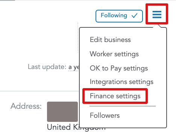Click the horizontal divider line above Address
Screen dimensions: 176x138
click(39, 91)
